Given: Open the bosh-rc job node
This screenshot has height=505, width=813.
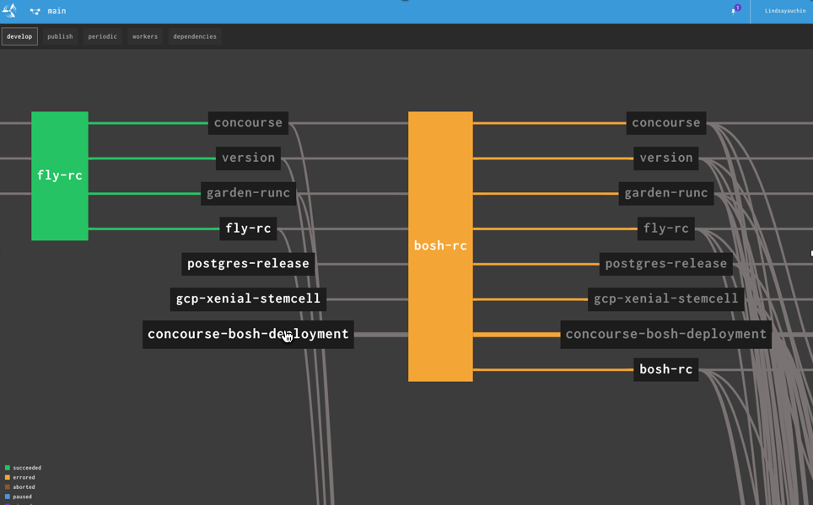Looking at the screenshot, I should [439, 245].
